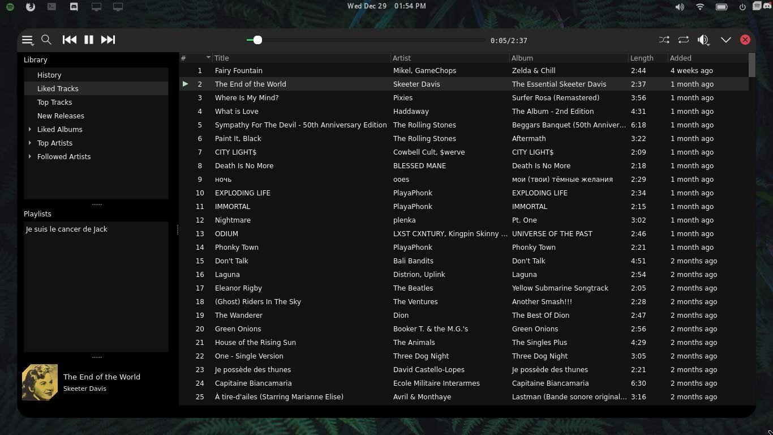This screenshot has height=435, width=773.
Task: Click the album art thumbnail for The End of the World
Action: click(x=40, y=382)
